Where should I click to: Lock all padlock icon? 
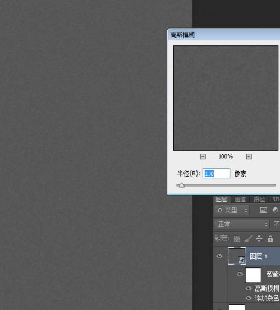[270, 239]
